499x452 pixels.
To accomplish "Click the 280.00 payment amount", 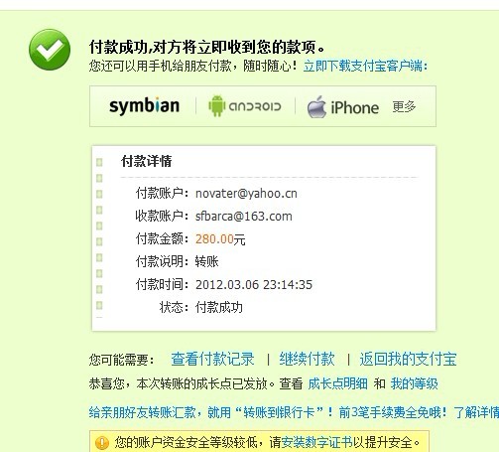I will tap(214, 238).
